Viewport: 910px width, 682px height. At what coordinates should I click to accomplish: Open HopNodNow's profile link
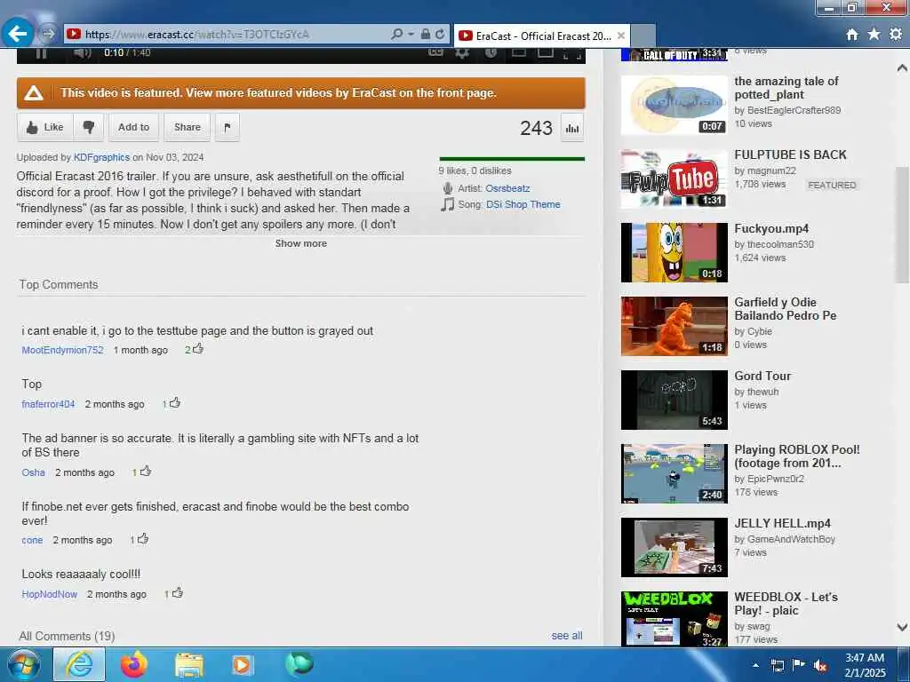[x=50, y=594]
